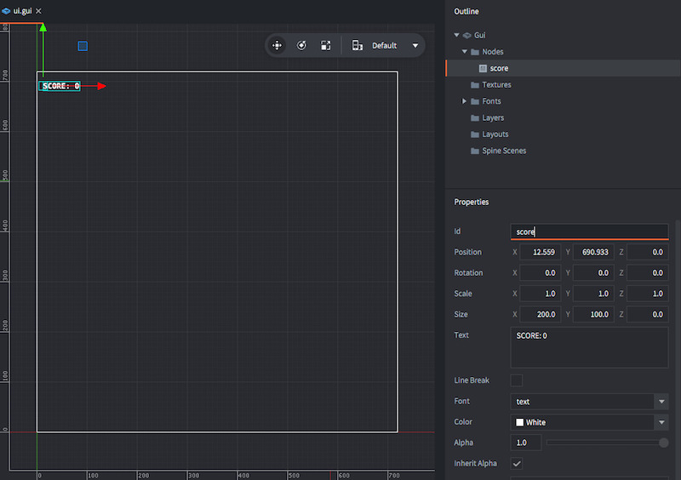Edit Size X field 200.0
Screen dimensions: 681x480
click(x=540, y=315)
